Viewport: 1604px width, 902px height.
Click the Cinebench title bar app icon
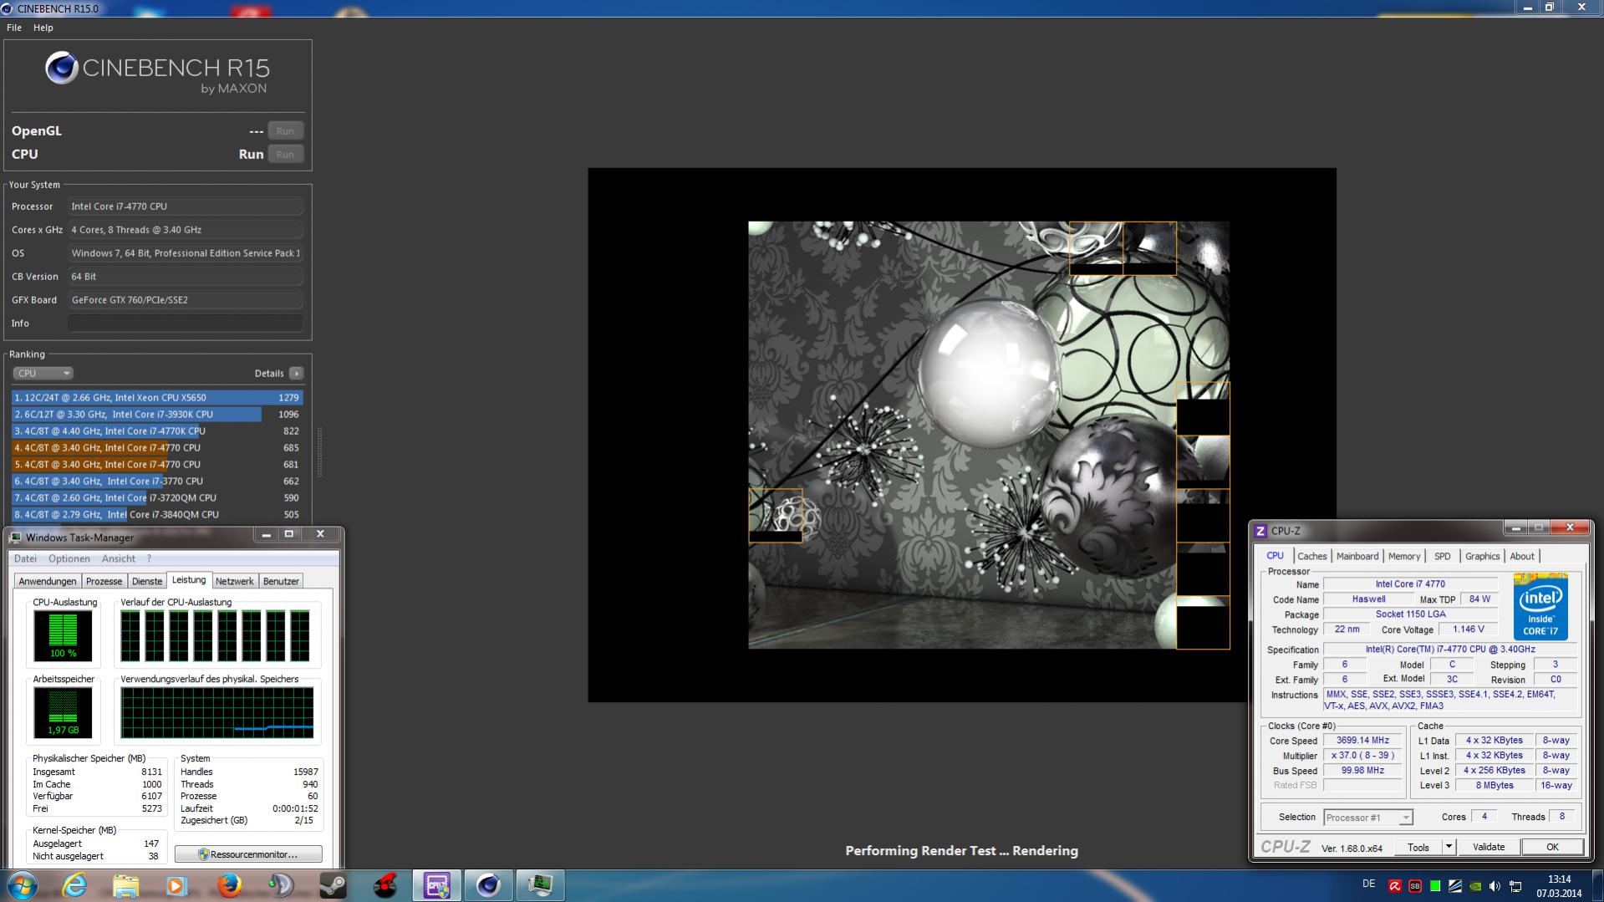[8, 8]
